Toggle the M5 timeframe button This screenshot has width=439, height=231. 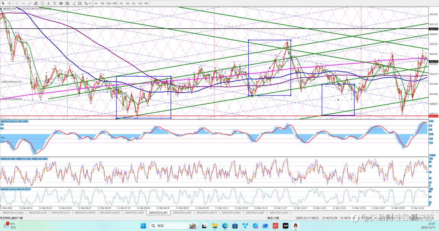(102, 3)
